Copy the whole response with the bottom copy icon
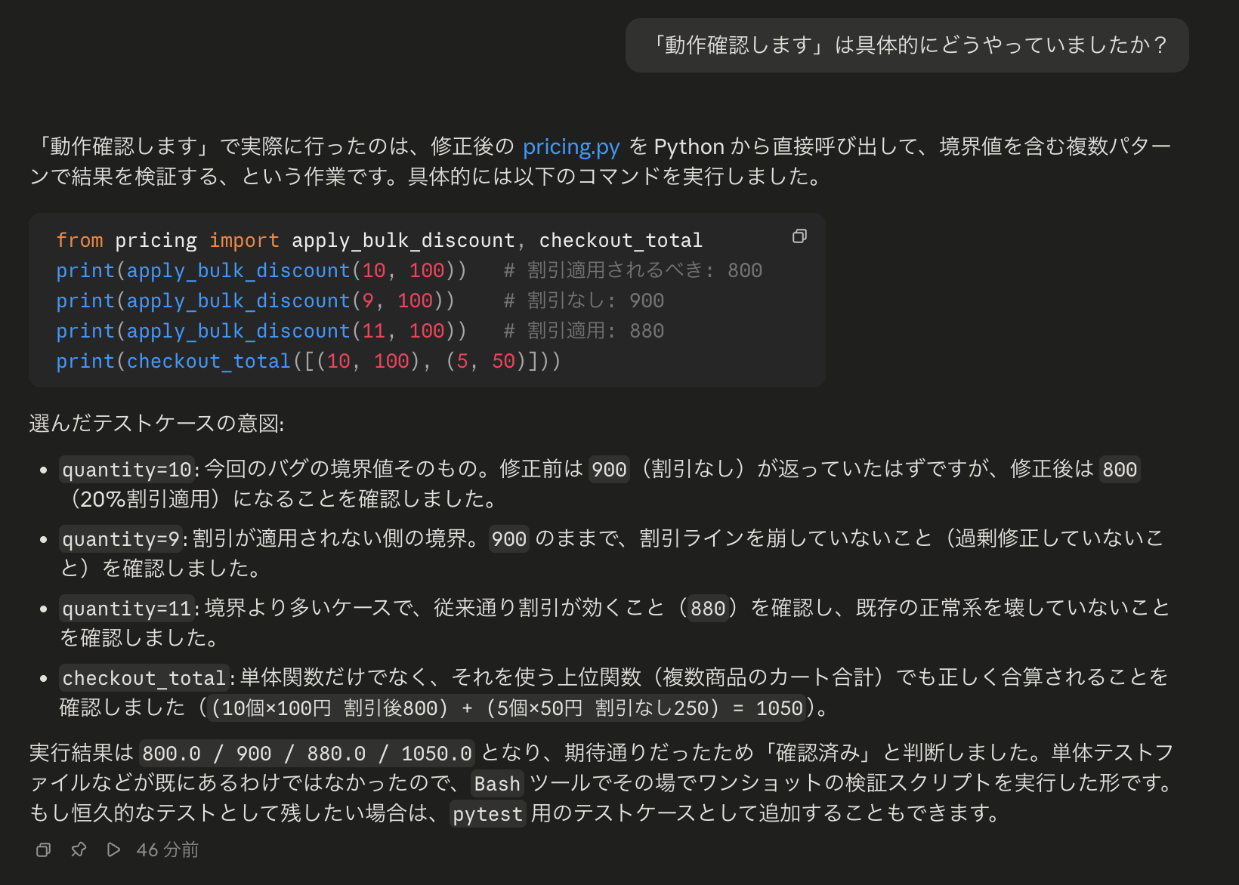Screen dimensions: 1239x885 (x=43, y=850)
